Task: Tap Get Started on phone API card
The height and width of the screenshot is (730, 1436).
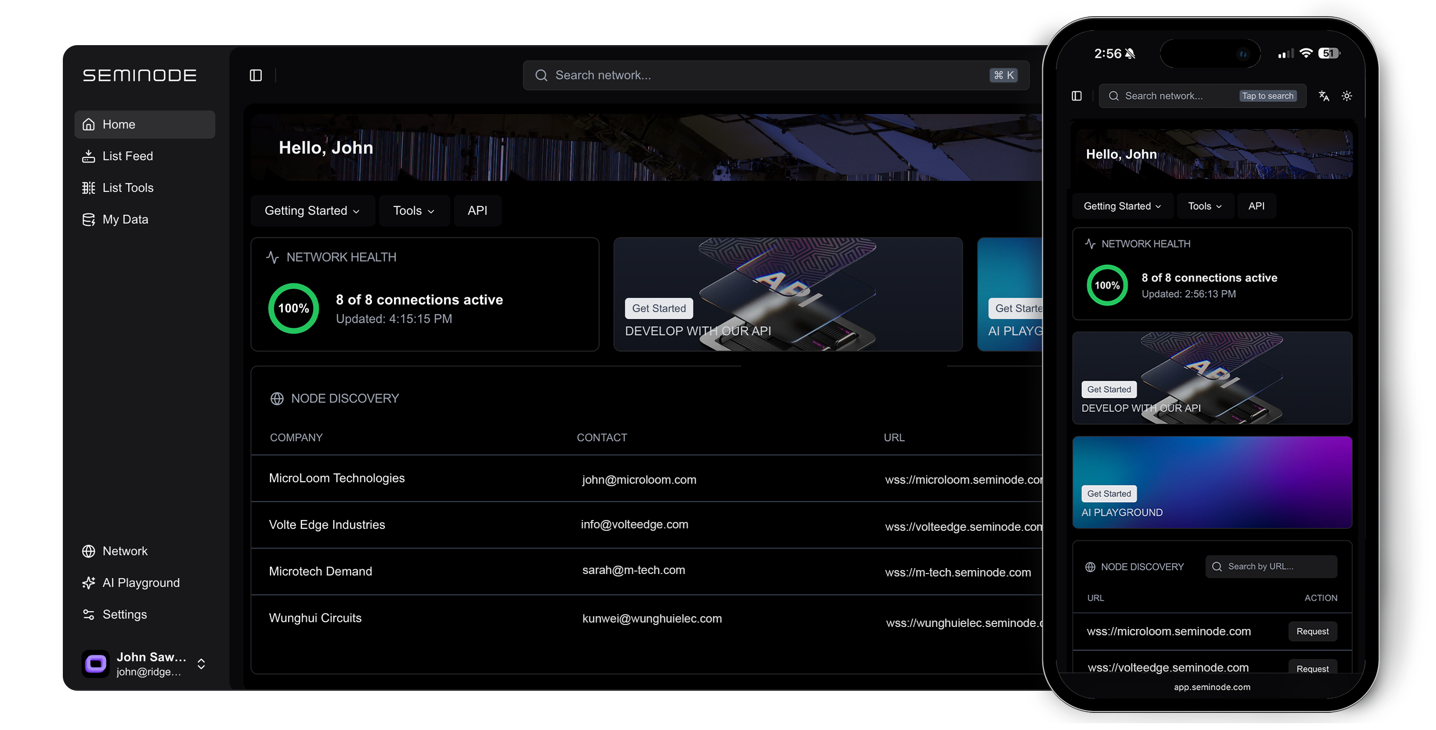Action: [x=1108, y=390]
